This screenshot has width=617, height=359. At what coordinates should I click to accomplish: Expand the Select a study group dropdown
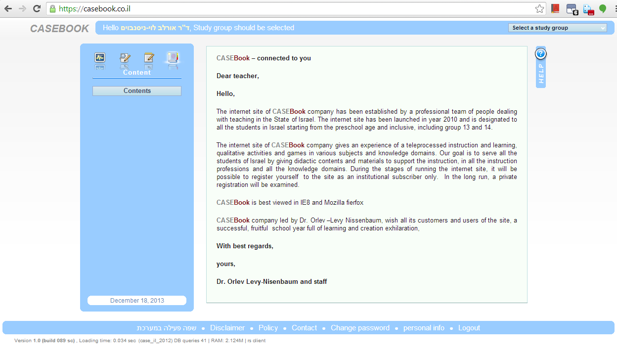[x=558, y=28]
